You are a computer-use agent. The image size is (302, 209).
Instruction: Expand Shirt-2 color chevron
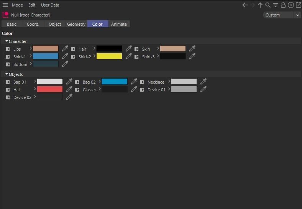tap(94, 56)
